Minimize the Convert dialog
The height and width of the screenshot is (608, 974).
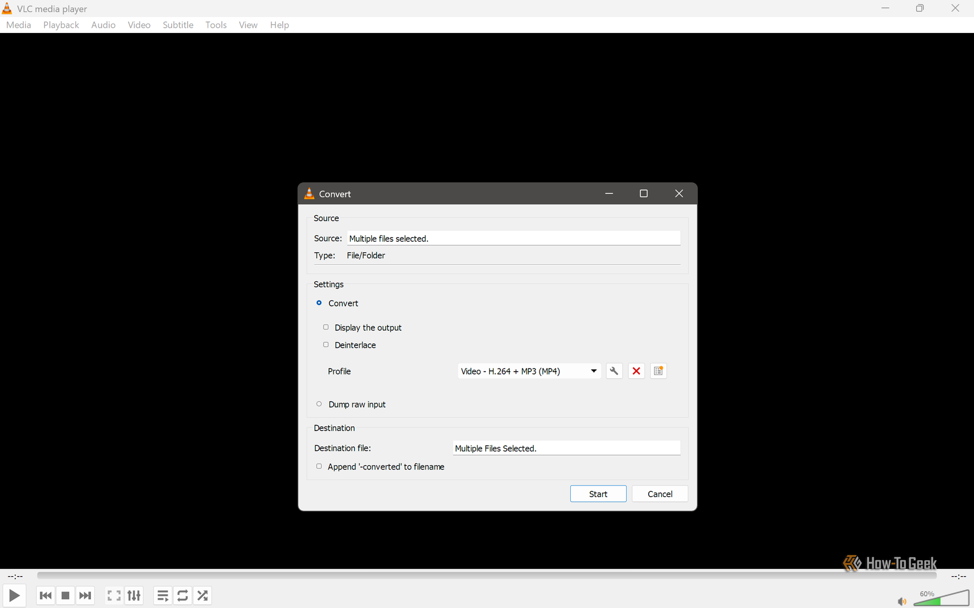tap(609, 193)
